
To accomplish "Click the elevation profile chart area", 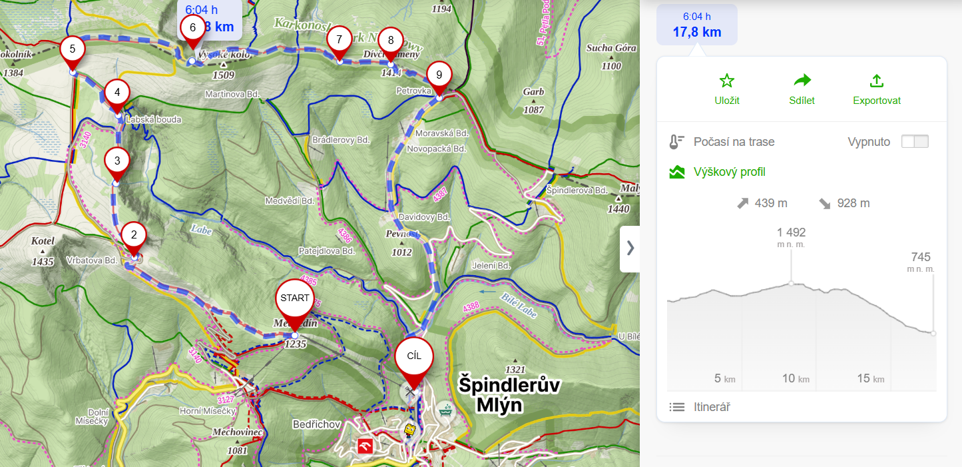I will [802, 336].
